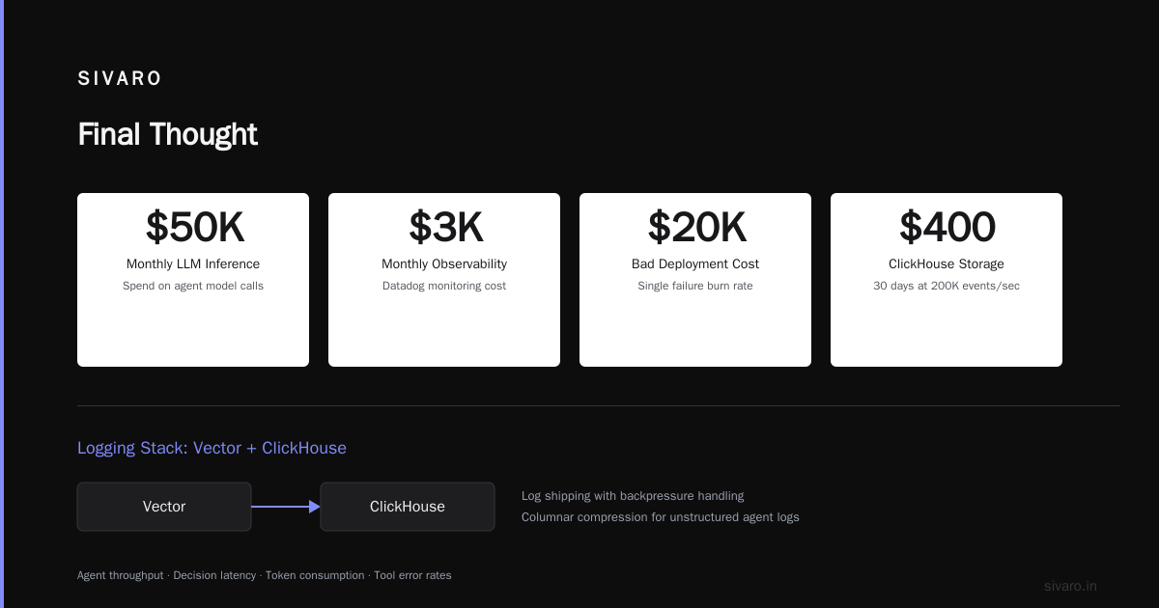Click the $50K figure
This screenshot has width=1159, height=608.
[194, 227]
